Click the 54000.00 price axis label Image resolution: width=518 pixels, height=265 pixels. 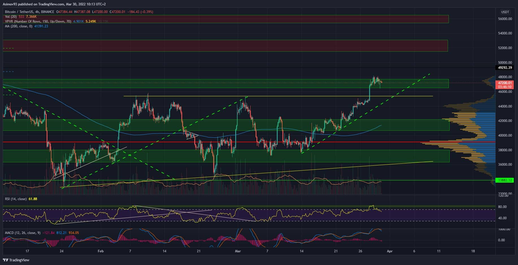tap(505, 33)
